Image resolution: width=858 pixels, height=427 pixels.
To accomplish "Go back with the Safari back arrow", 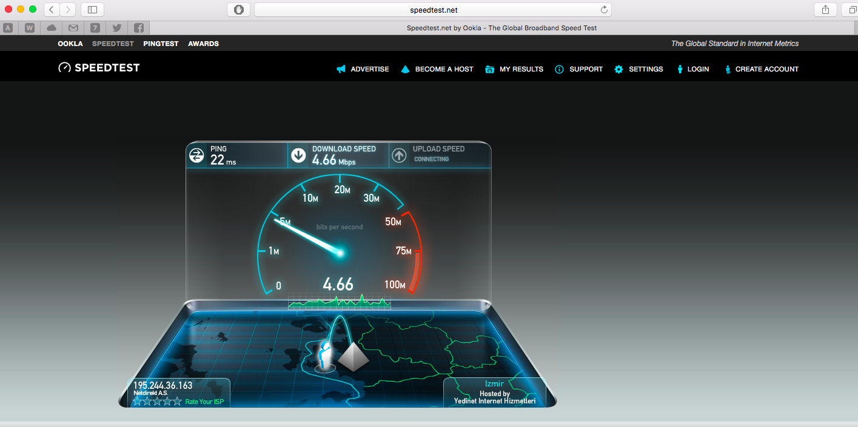I will (52, 9).
